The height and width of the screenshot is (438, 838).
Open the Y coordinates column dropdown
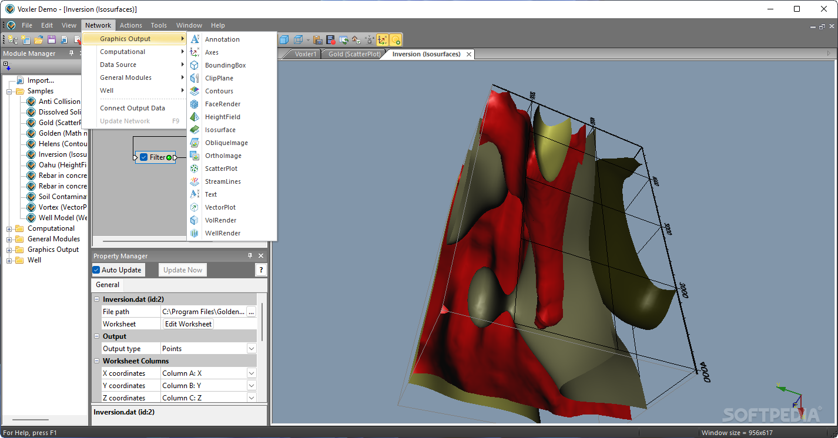pyautogui.click(x=252, y=386)
